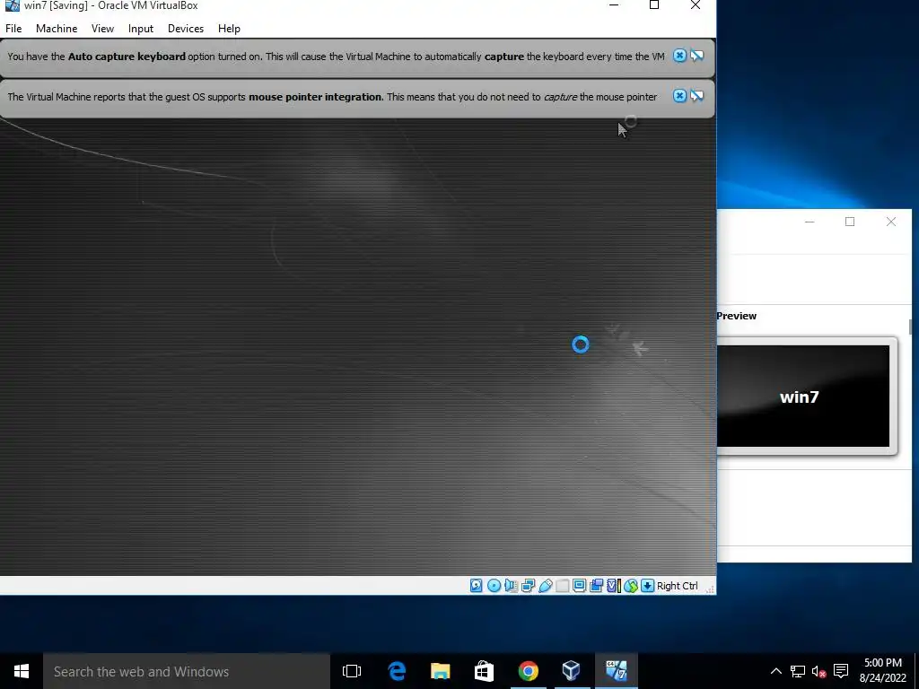This screenshot has height=689, width=919.
Task: Maximize the VirtualBox Manager window
Action: (850, 222)
